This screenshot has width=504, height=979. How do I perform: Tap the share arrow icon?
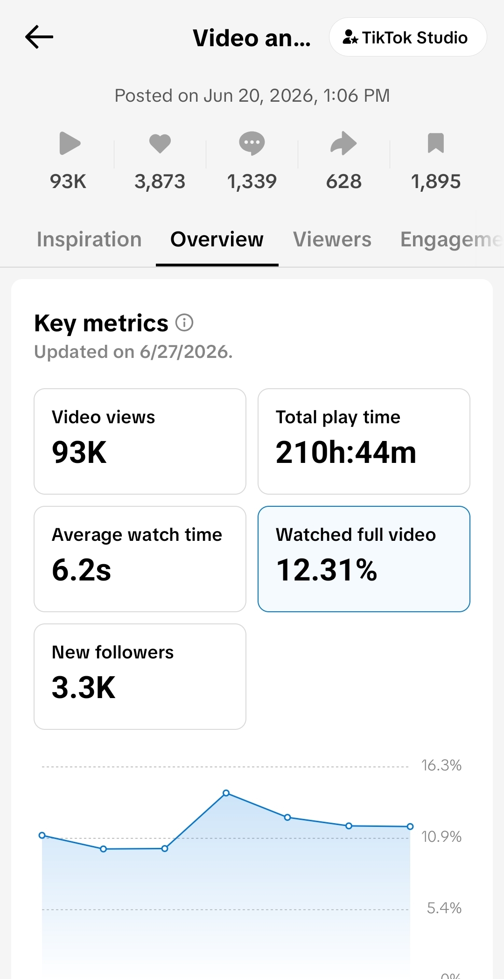pos(343,143)
